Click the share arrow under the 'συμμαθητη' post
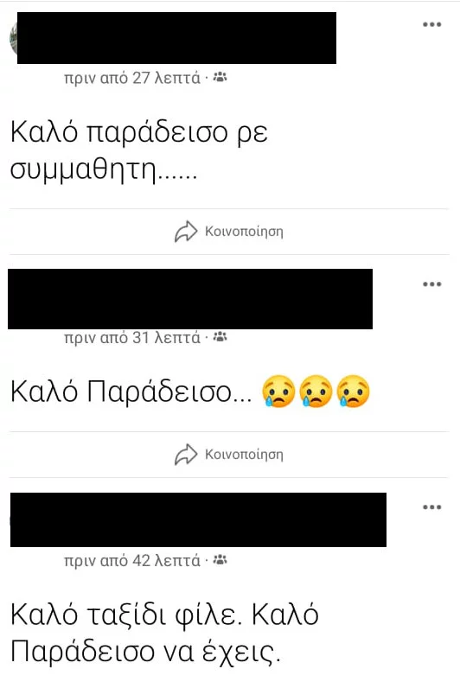Image resolution: width=460 pixels, height=688 pixels. tap(186, 232)
